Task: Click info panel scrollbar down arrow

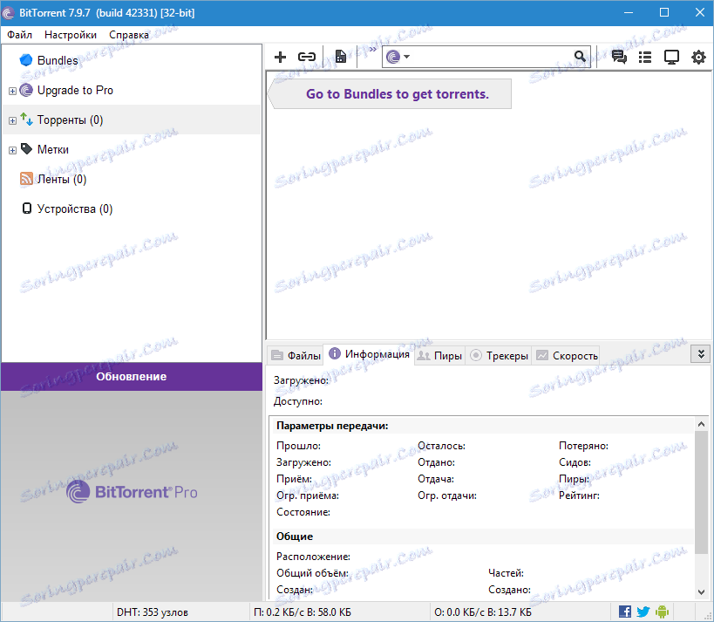Action: point(701,592)
